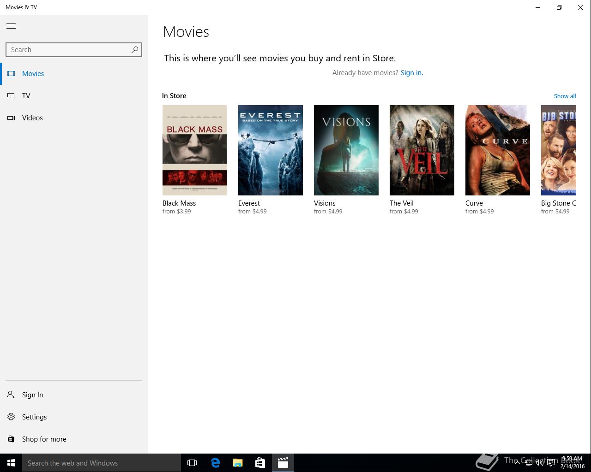Open the Black Mass movie poster
The height and width of the screenshot is (472, 591).
[195, 150]
